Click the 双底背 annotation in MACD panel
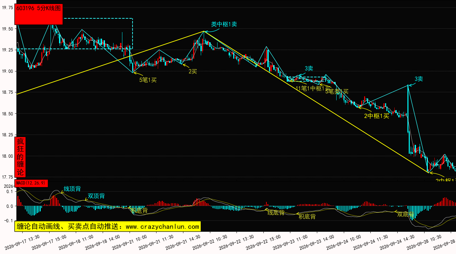Image resolution: width=456 pixels, height=254 pixels. click(x=406, y=215)
